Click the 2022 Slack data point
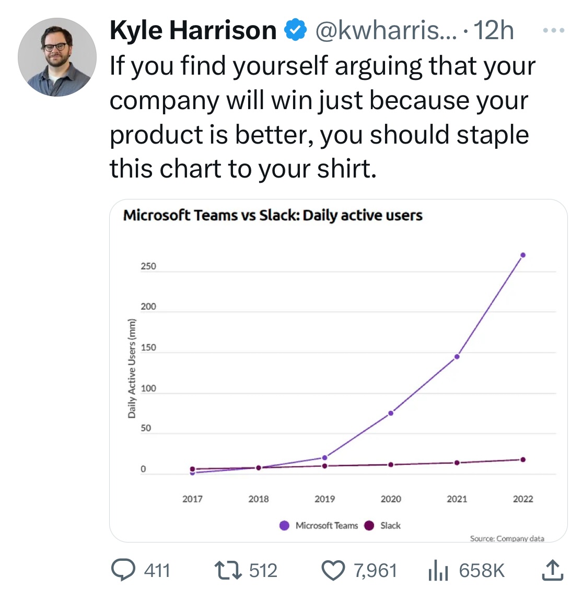The image size is (582, 601). click(523, 459)
